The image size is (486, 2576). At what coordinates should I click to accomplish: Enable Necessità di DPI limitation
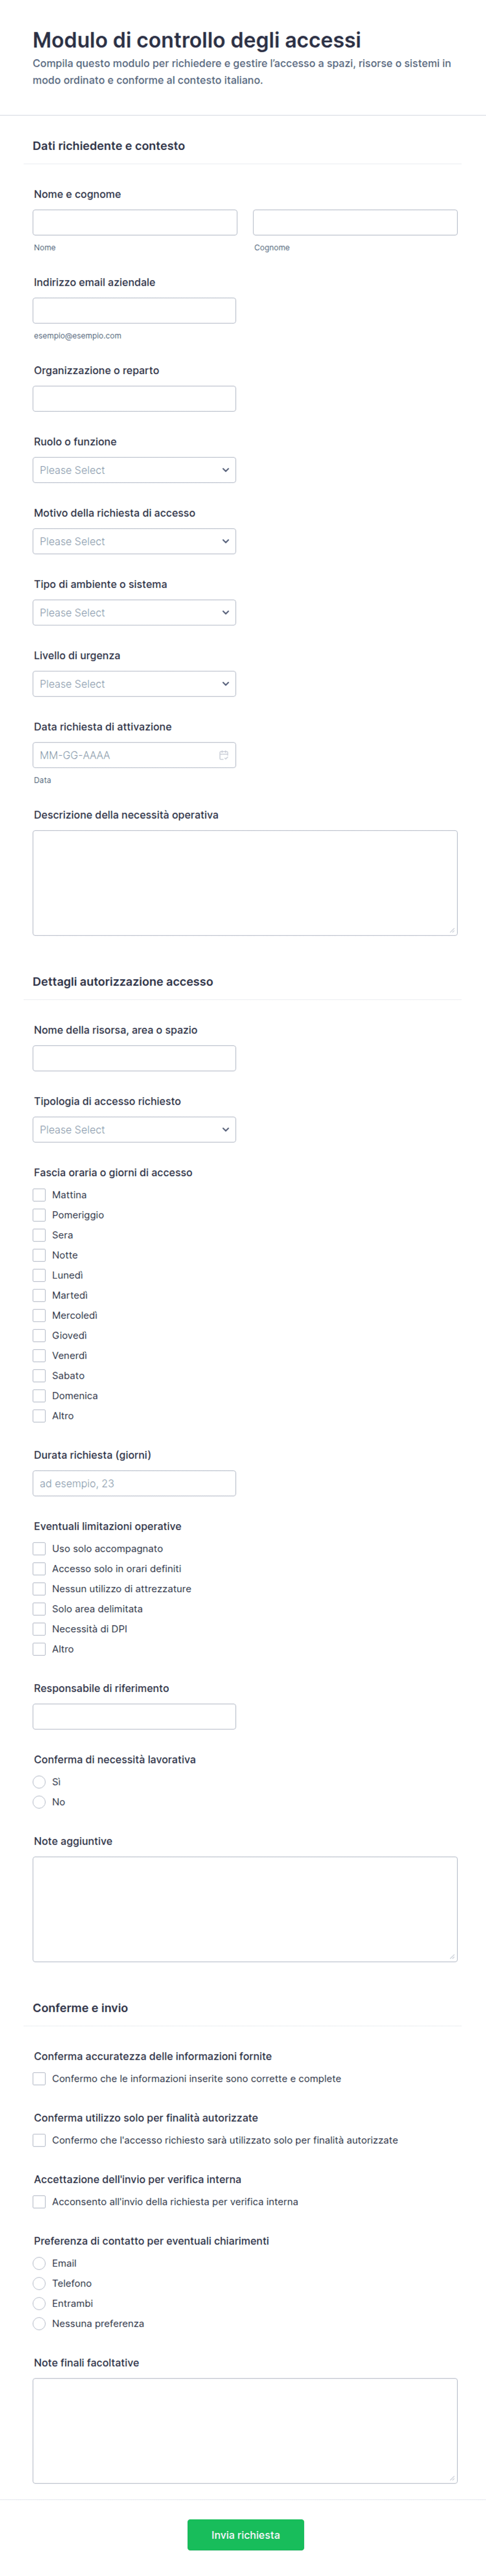point(39,1628)
